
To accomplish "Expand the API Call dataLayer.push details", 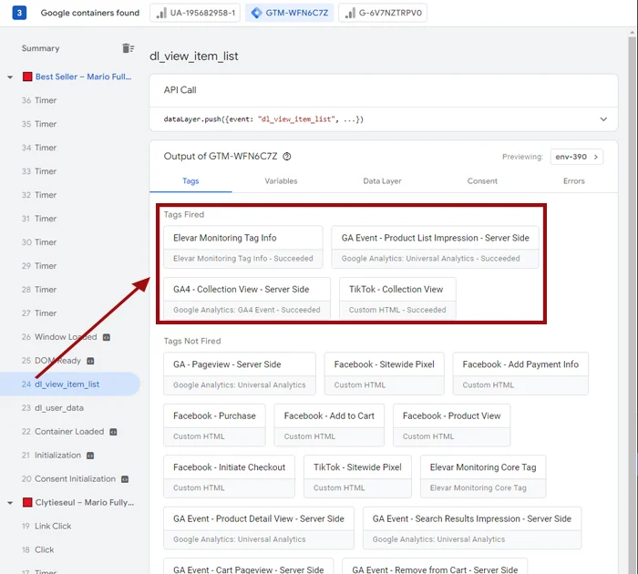I will [x=603, y=119].
